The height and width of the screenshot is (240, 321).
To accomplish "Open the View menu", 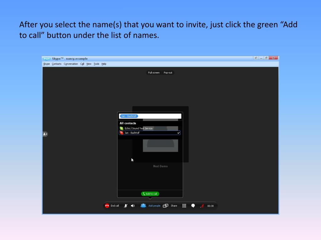I will coord(89,64).
